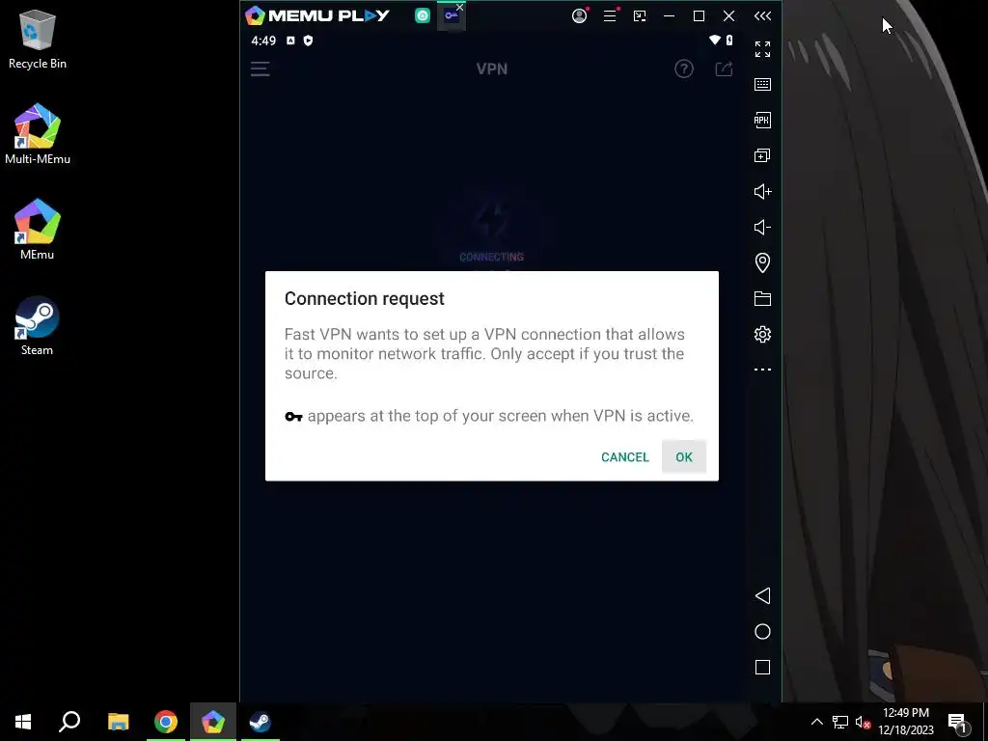Click MEmu mini-window mode icon

pos(640,15)
